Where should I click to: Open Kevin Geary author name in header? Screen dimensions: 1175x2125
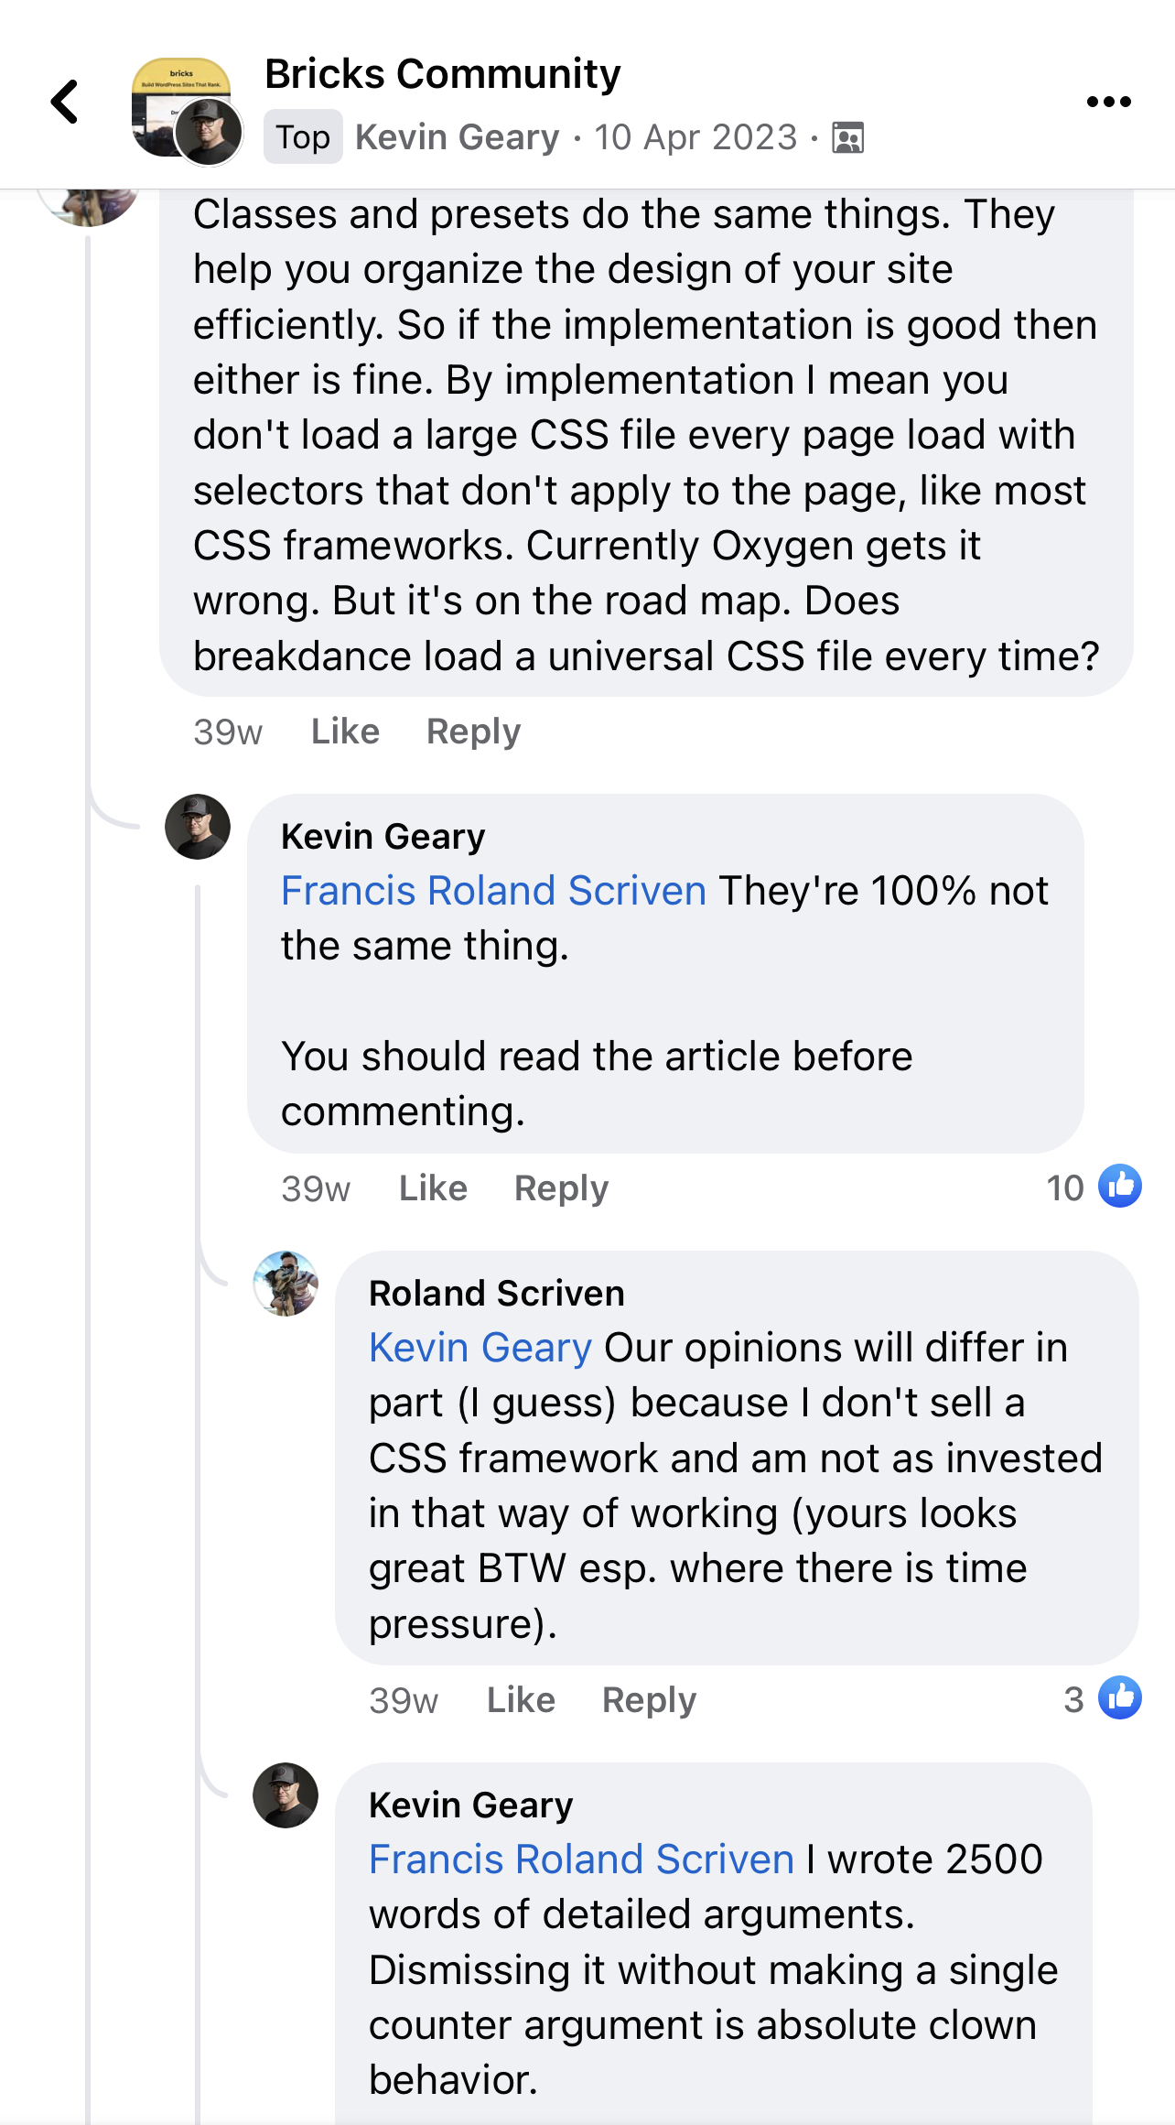pyautogui.click(x=457, y=137)
